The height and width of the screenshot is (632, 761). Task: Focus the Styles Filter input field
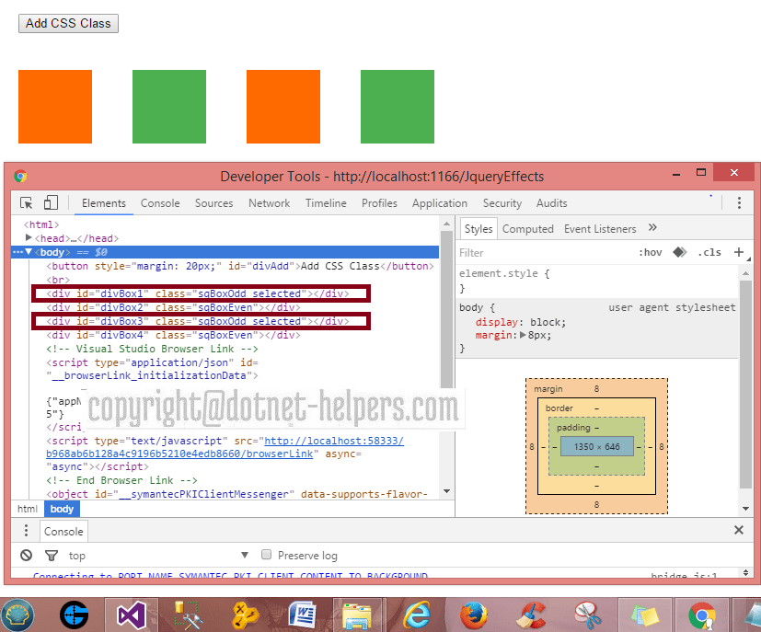point(544,253)
